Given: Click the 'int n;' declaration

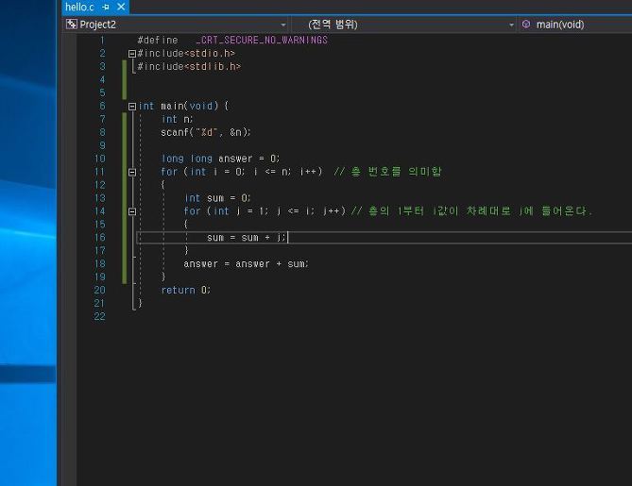Looking at the screenshot, I should point(177,119).
